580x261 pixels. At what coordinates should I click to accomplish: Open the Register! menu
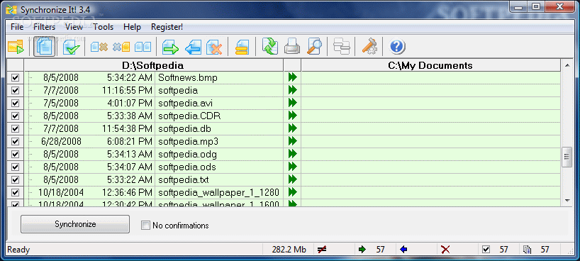pyautogui.click(x=167, y=27)
